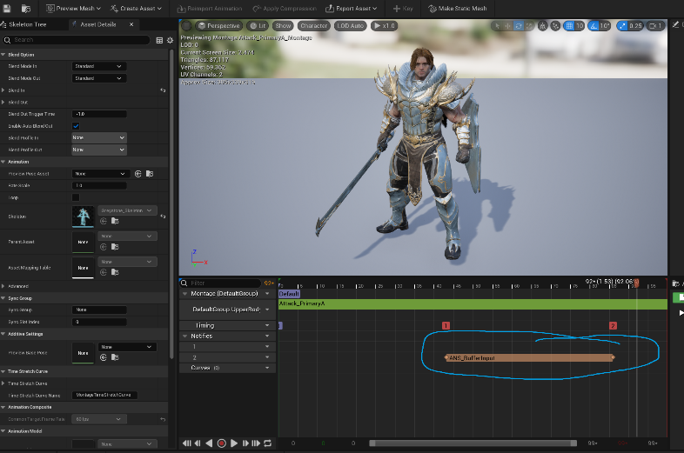Screen dimensions: 684x453
Task: Collapse the Notifies track
Action: [x=185, y=336]
